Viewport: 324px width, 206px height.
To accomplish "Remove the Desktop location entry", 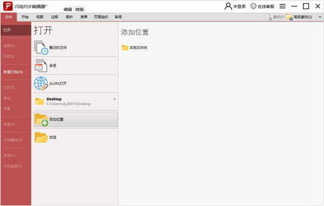I will 114,99.
